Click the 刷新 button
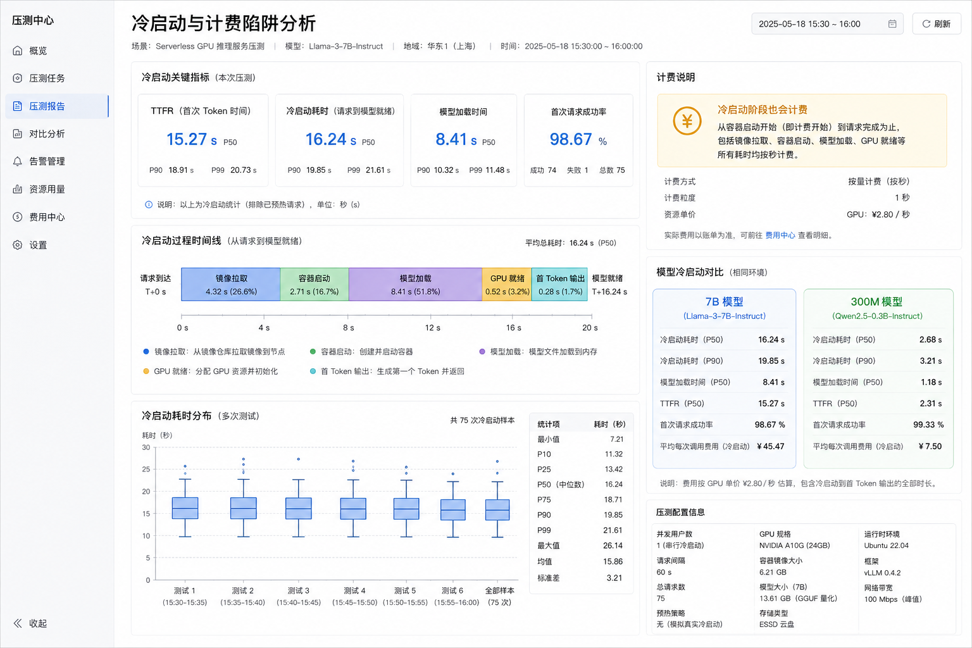Image resolution: width=972 pixels, height=648 pixels. (x=937, y=24)
